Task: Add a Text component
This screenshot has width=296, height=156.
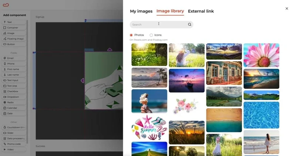Action: point(14,22)
